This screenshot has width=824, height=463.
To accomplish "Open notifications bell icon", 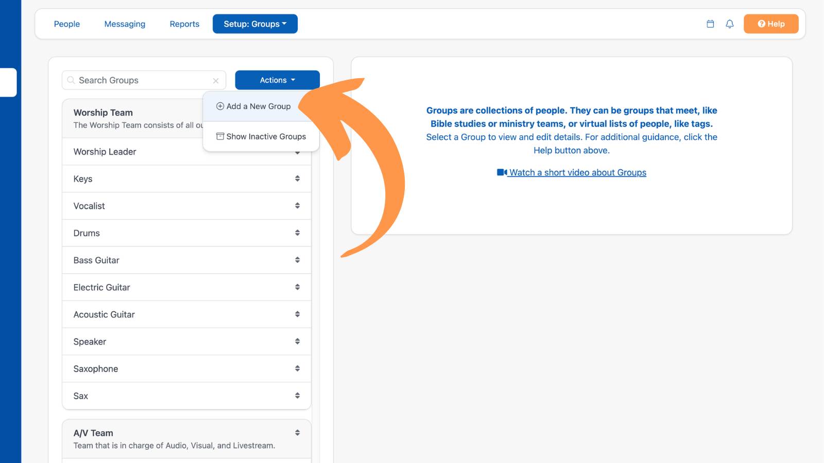I will tap(730, 24).
